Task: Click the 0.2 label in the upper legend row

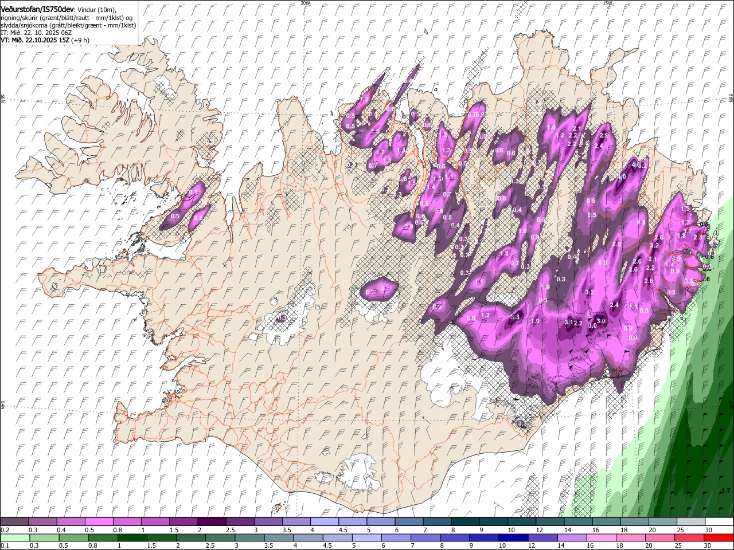Action: 5,530
